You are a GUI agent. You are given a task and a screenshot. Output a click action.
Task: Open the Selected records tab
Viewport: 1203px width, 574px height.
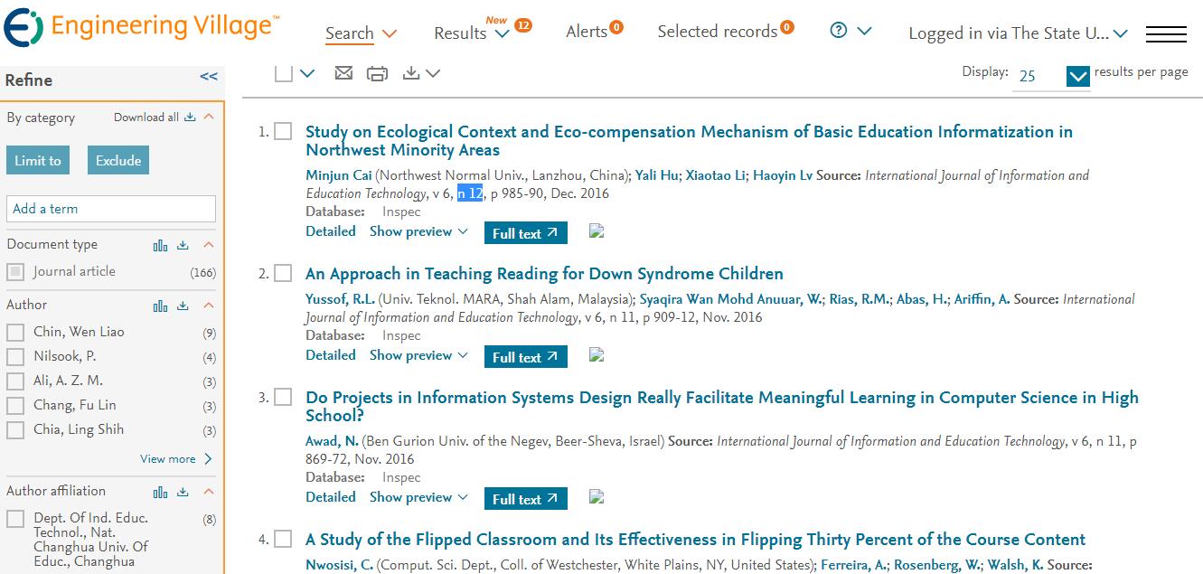(726, 32)
